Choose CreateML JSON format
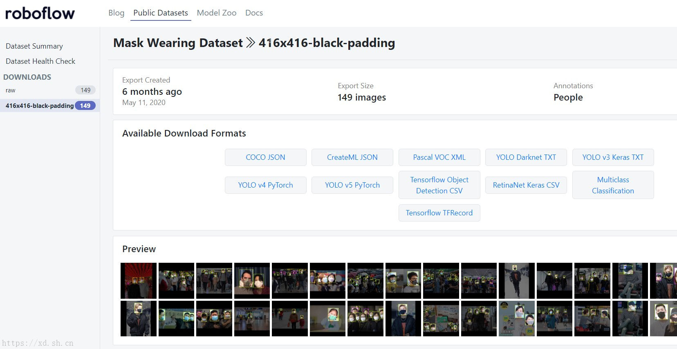 [x=352, y=157]
